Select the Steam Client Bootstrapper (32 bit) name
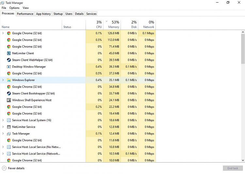Viewport: 245px width, 174px height. click(x=33, y=93)
